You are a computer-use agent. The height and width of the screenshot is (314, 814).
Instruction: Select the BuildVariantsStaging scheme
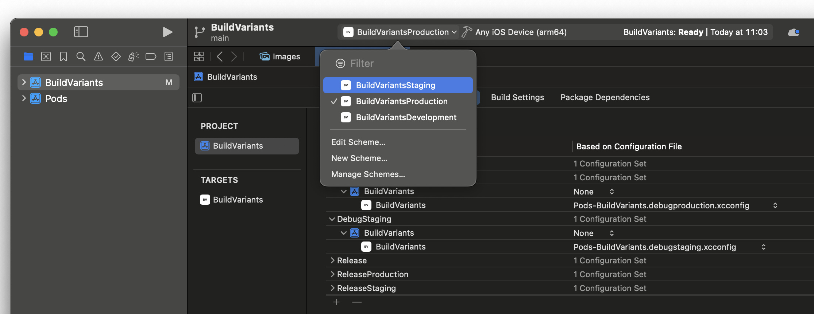click(398, 85)
